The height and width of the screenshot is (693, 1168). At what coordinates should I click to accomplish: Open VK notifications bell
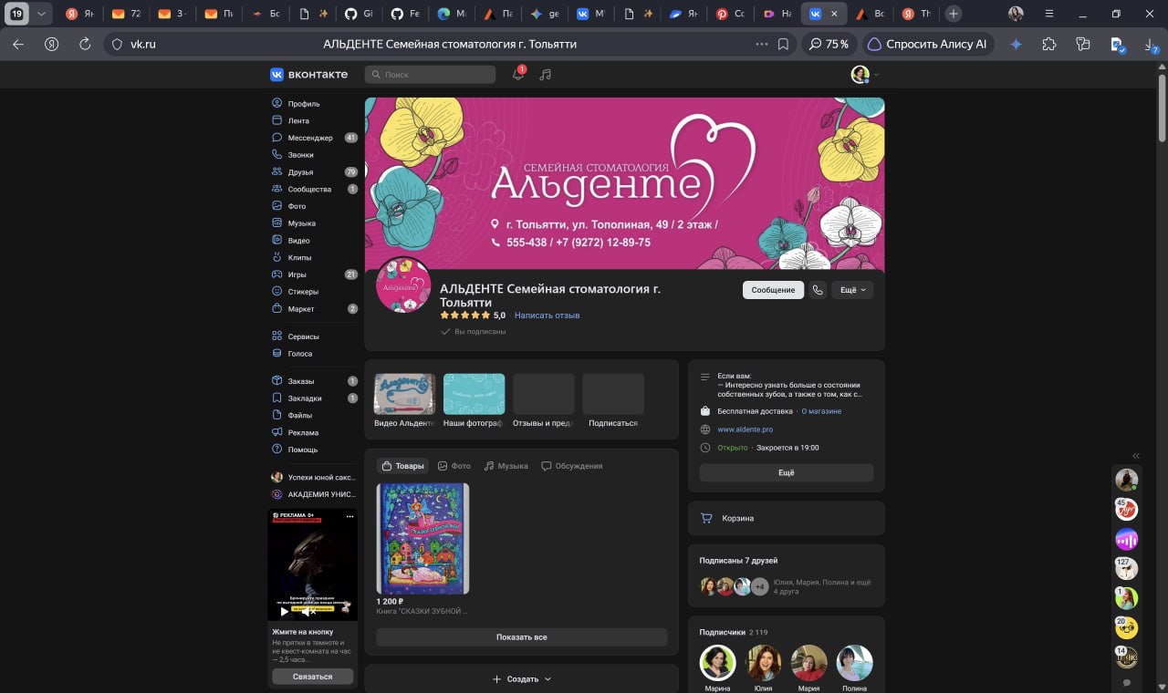[x=518, y=74]
